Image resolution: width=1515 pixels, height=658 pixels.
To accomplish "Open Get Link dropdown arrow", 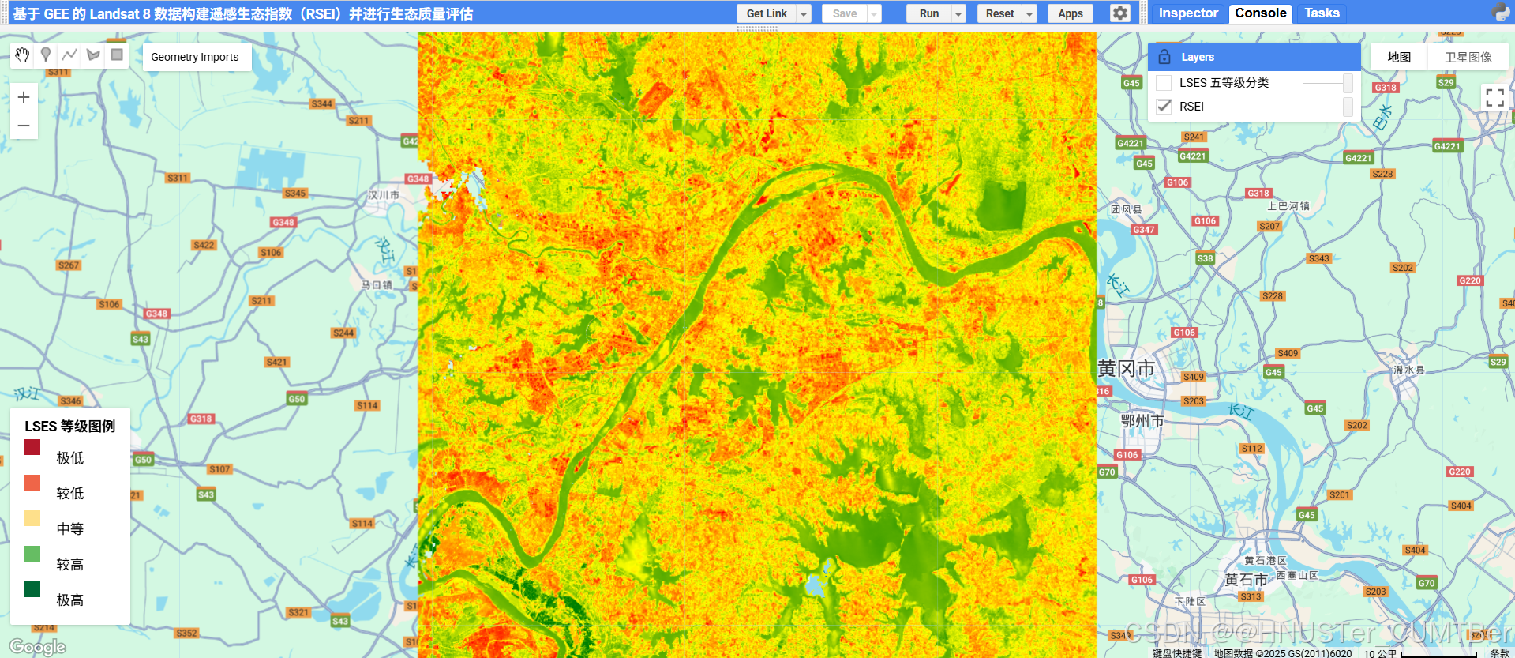I will (x=804, y=13).
